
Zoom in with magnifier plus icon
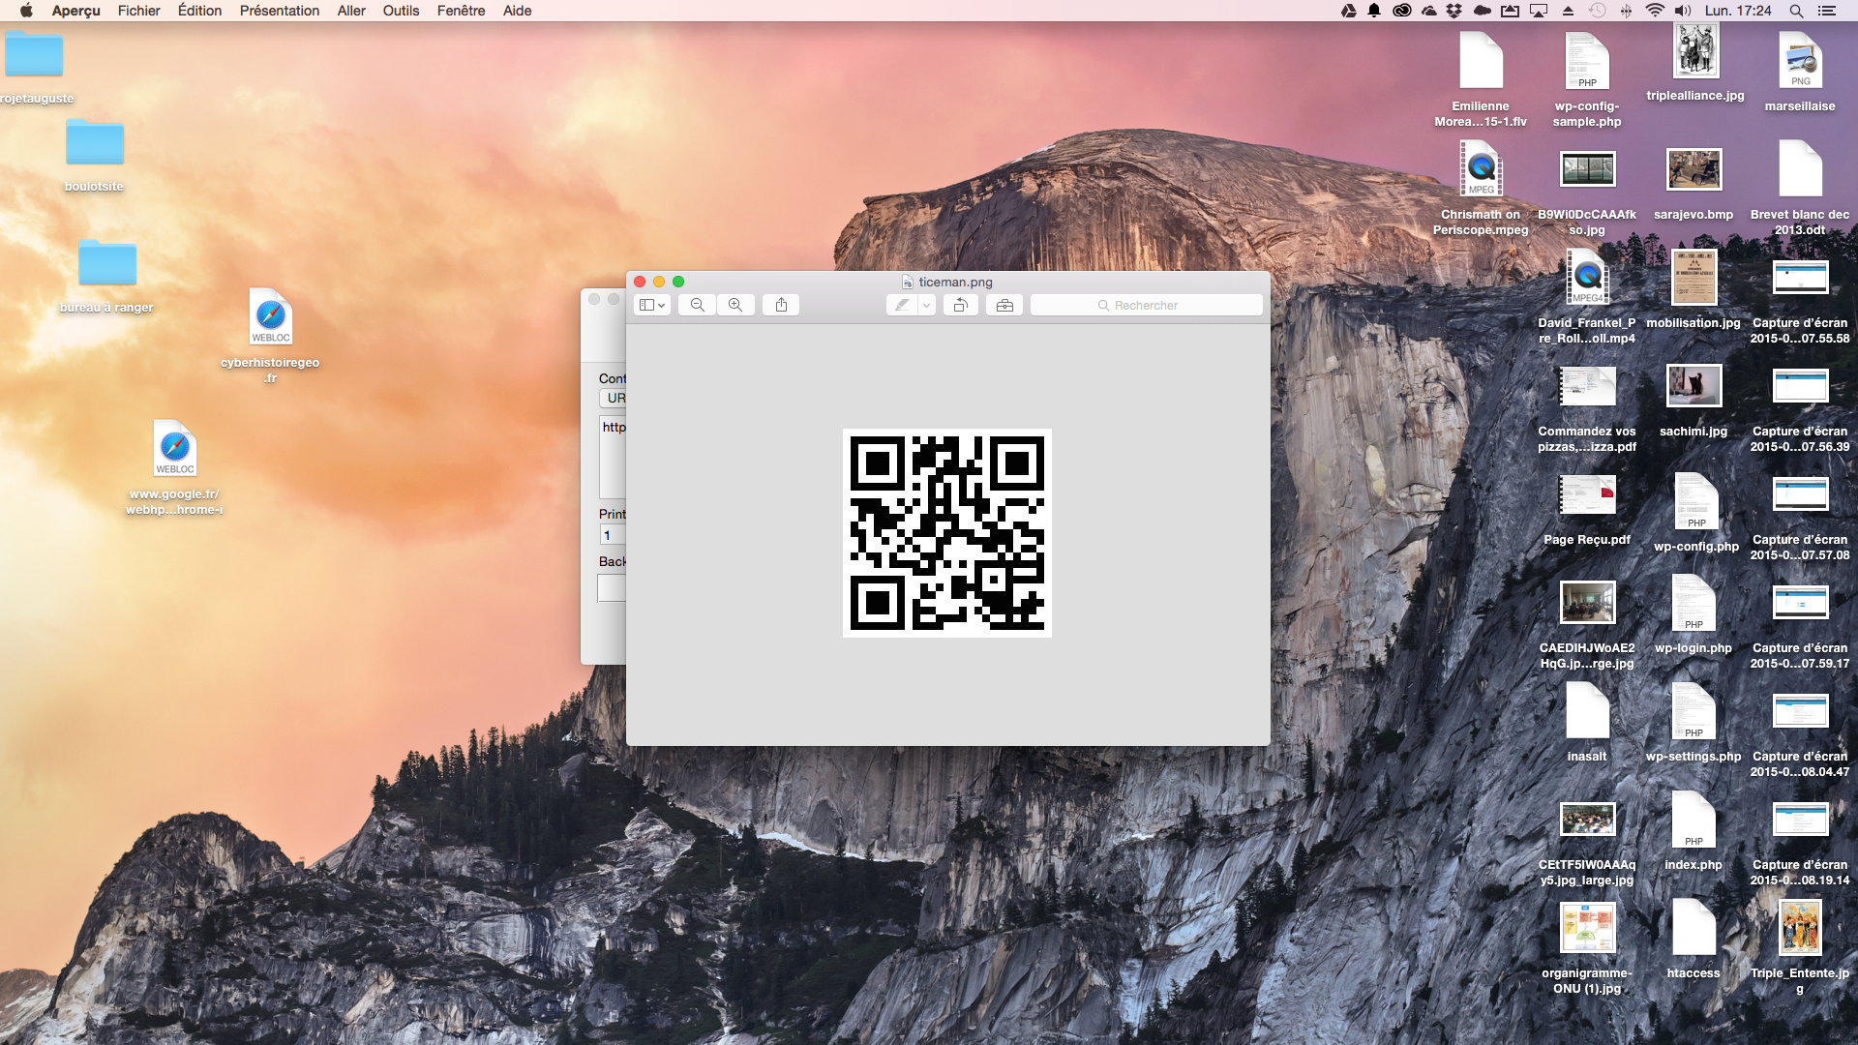point(735,305)
